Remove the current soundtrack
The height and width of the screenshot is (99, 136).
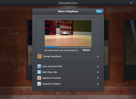point(86,50)
